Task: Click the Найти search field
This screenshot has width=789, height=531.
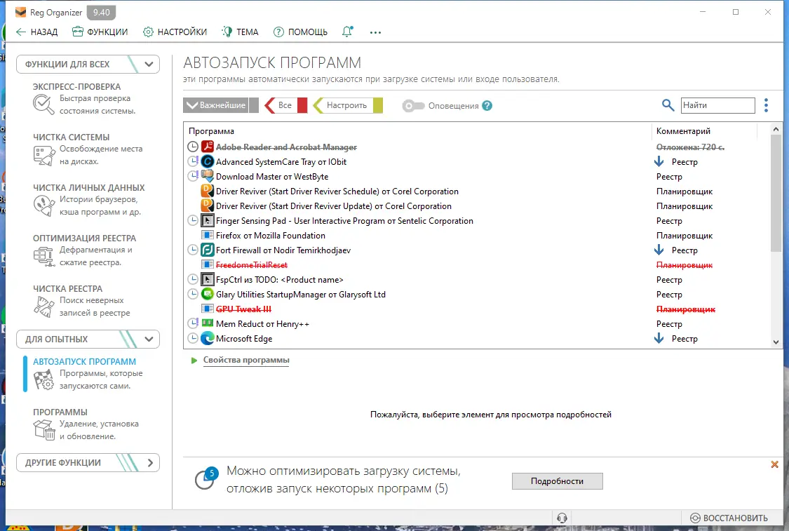Action: [717, 105]
